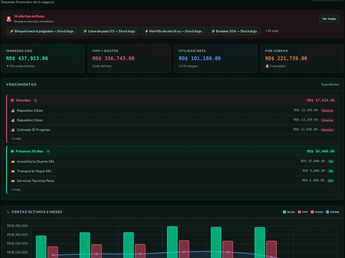The height and width of the screenshot is (258, 345).
Task: Toggle the Gastos legend swatch
Action: (x=312, y=212)
